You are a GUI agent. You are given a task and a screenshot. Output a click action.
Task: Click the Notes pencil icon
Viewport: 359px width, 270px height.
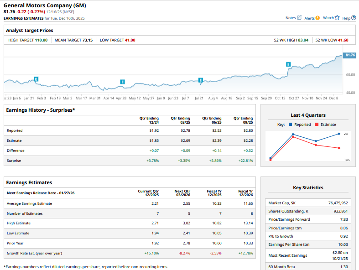coord(299,18)
